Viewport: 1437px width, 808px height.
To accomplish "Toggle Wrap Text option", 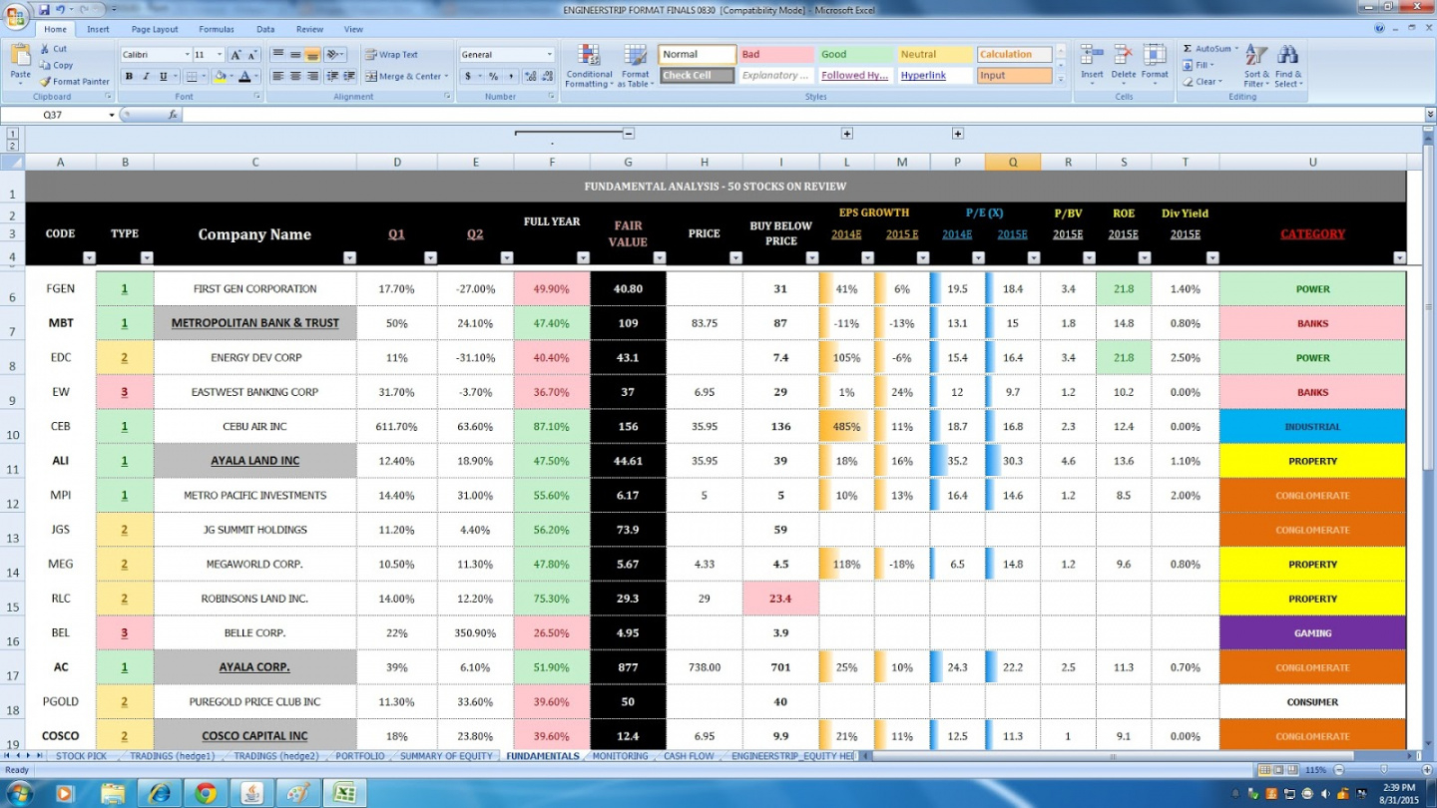I will pos(391,55).
